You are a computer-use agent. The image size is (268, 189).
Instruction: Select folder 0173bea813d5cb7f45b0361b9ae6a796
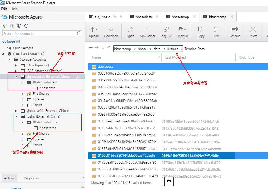tap(127, 162)
